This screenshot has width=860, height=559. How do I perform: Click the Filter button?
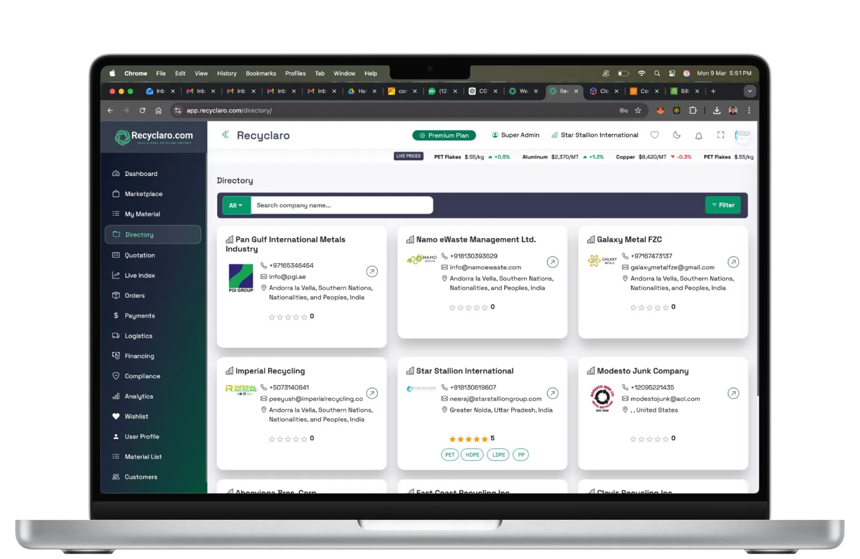click(723, 205)
